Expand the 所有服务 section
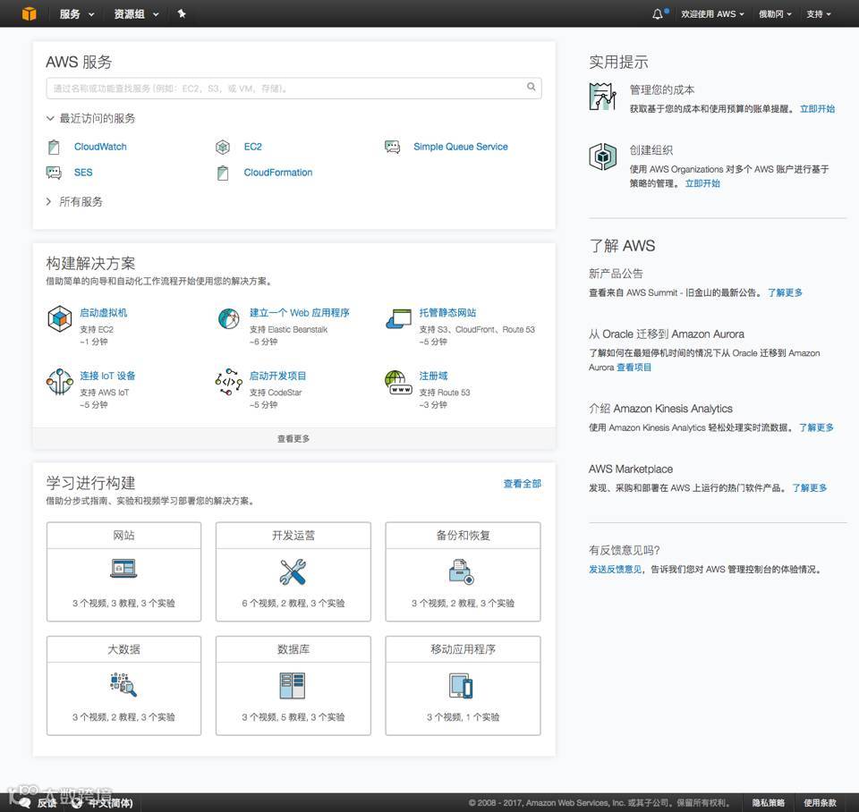 pyautogui.click(x=74, y=201)
